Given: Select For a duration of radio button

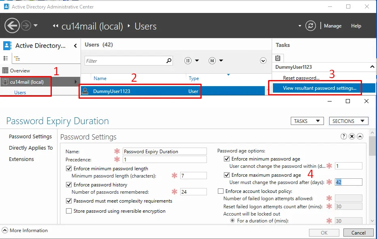Looking at the screenshot, I should (232, 220).
